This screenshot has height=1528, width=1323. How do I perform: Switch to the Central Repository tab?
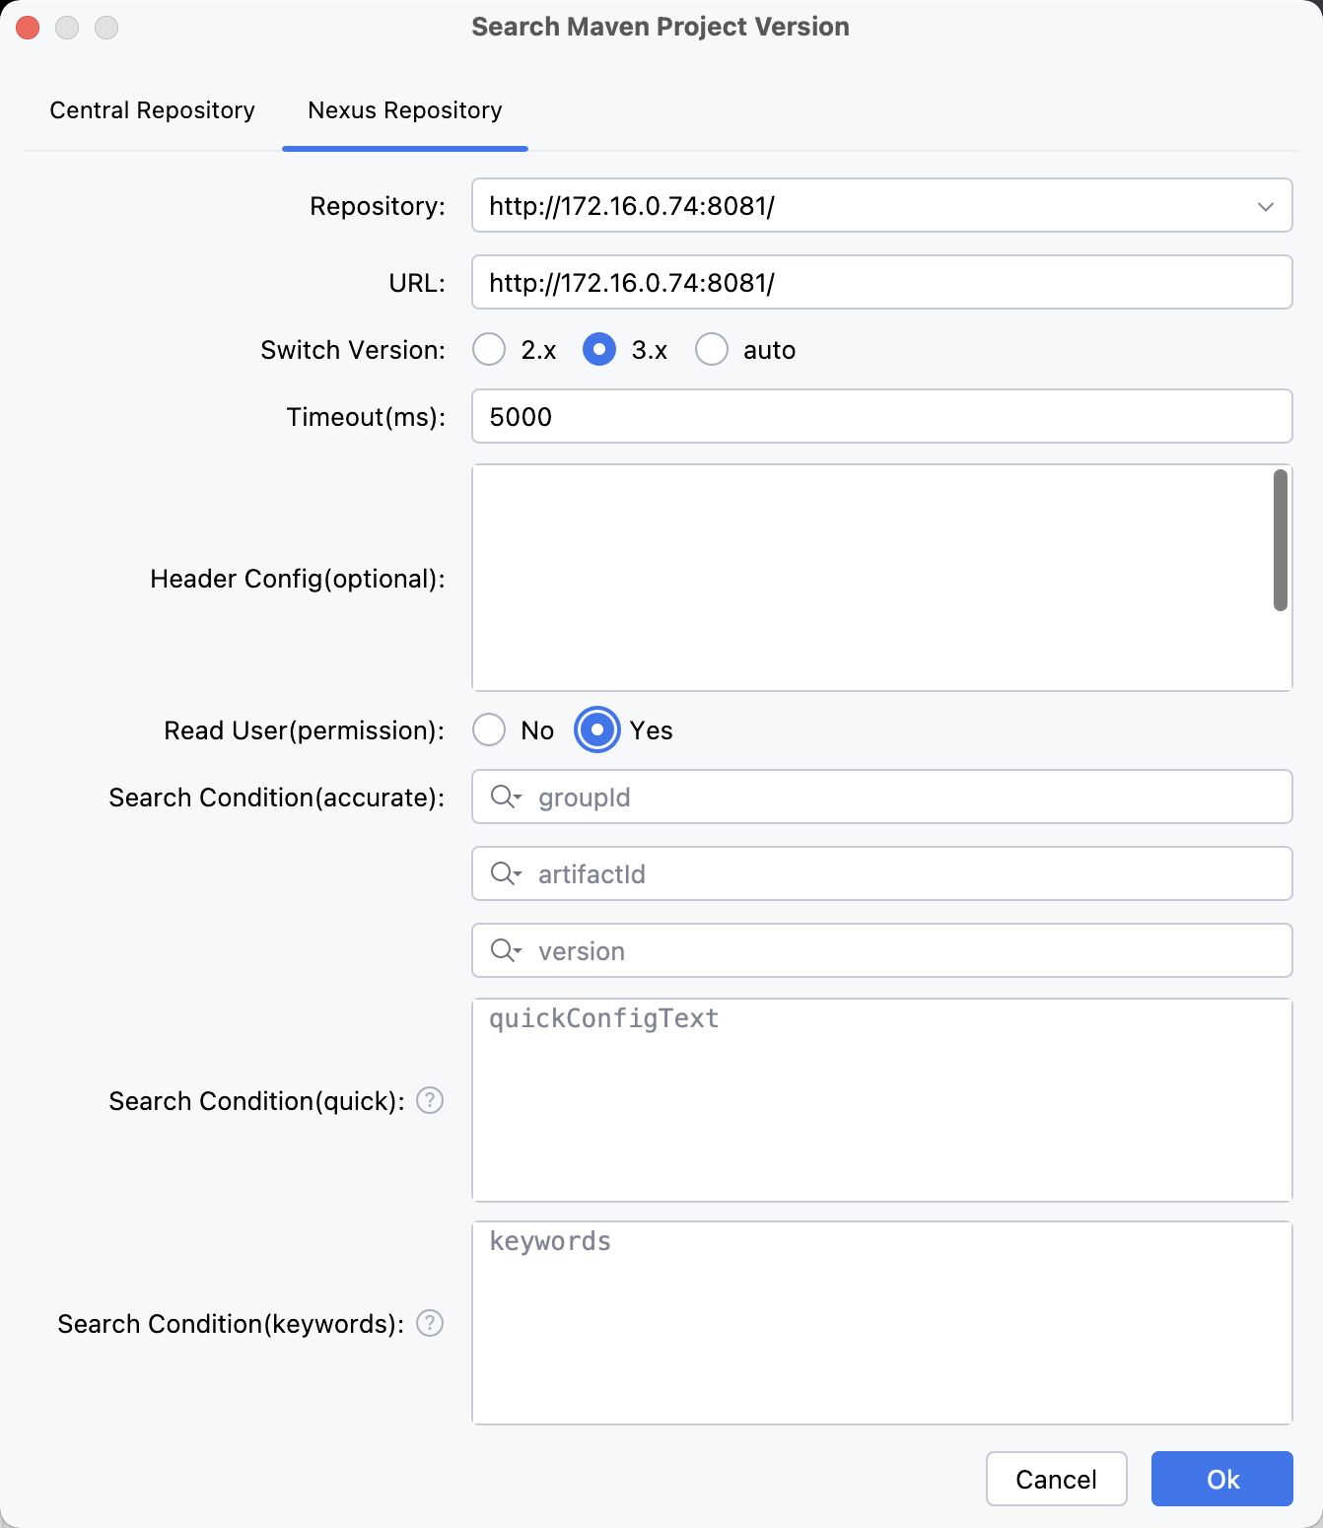(153, 110)
